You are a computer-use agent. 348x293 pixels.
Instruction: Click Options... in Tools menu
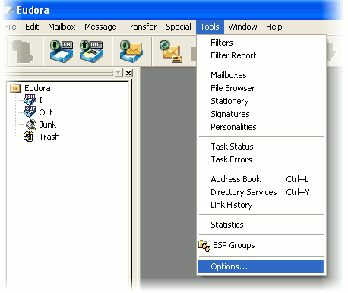261,266
